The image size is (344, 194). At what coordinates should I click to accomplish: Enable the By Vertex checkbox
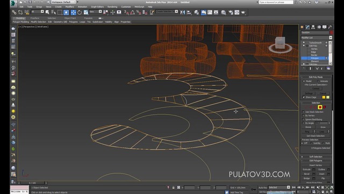coord(303,115)
